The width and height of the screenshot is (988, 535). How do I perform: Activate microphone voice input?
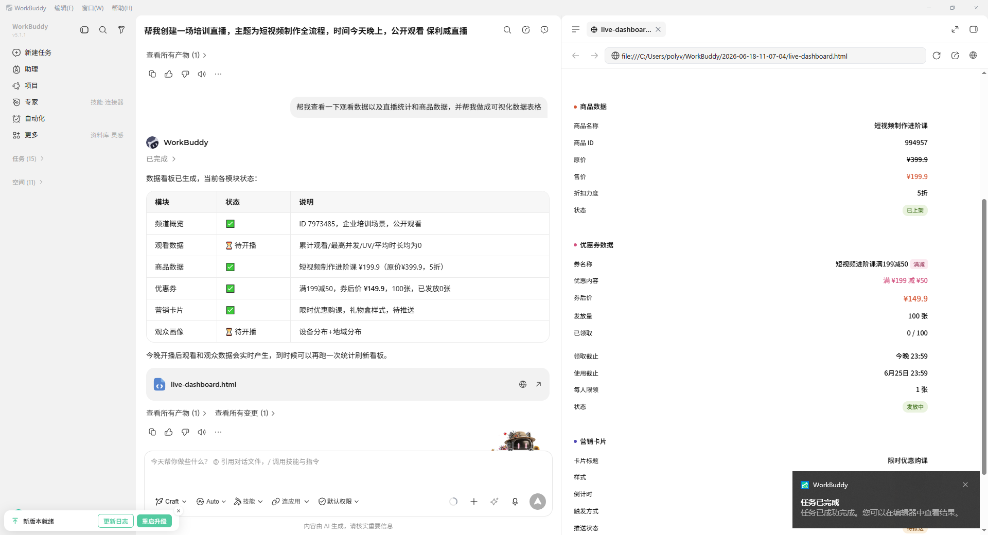(x=515, y=502)
